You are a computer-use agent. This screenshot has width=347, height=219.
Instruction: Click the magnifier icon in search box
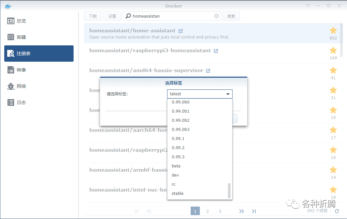point(128,16)
